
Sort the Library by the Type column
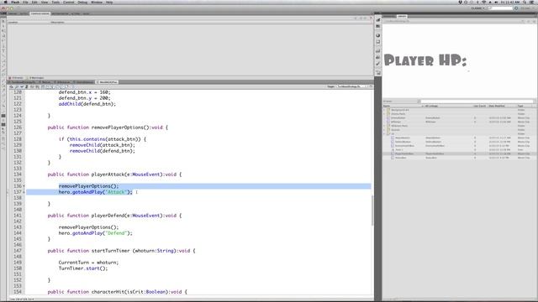click(525, 107)
